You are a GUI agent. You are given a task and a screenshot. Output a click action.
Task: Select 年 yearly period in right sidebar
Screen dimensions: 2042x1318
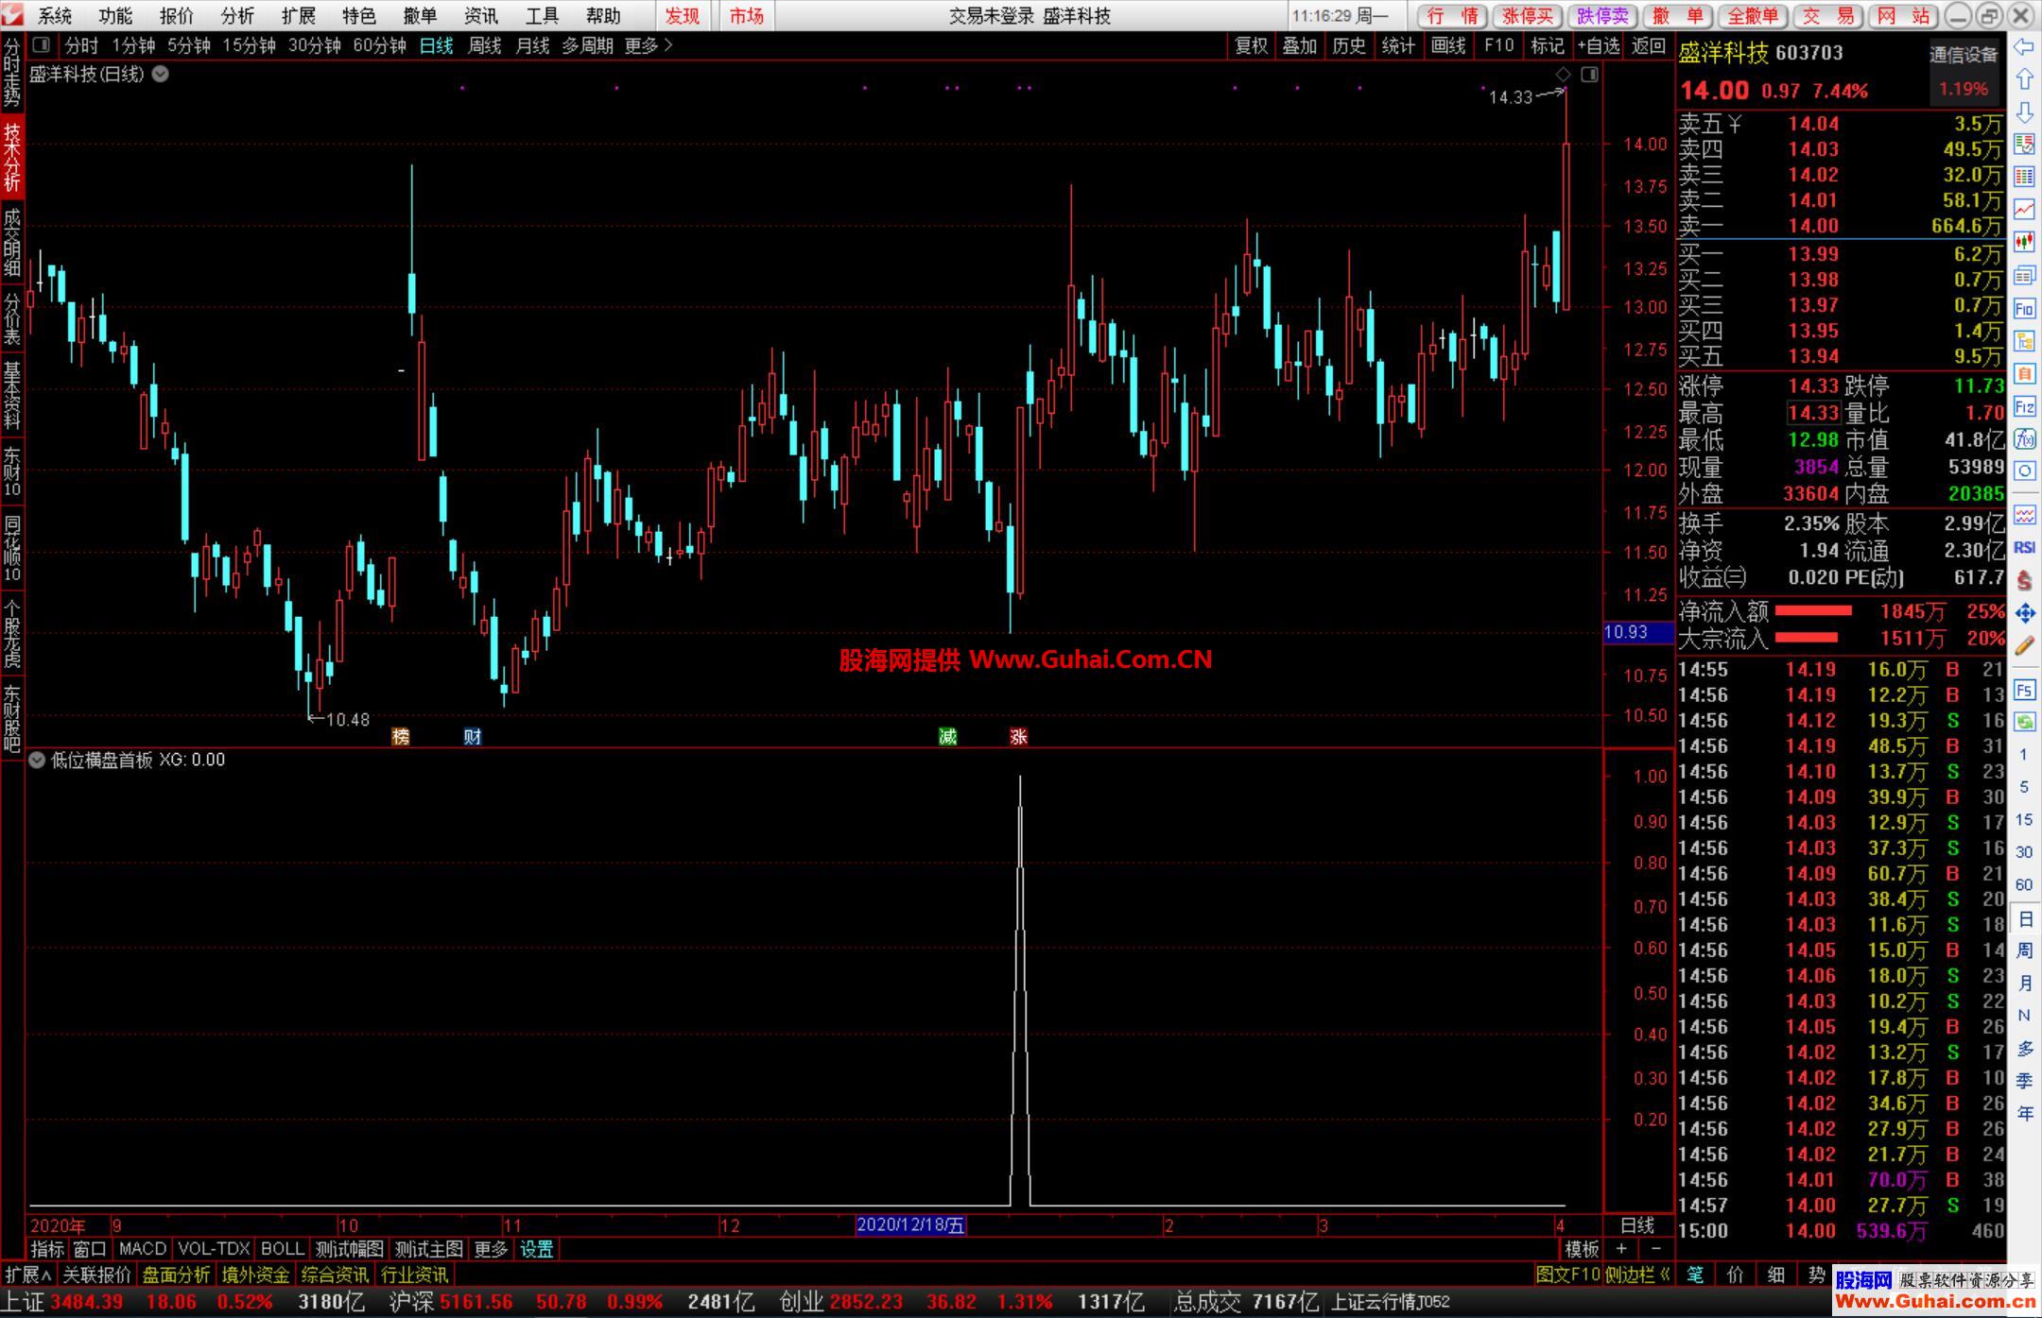[x=2024, y=1114]
